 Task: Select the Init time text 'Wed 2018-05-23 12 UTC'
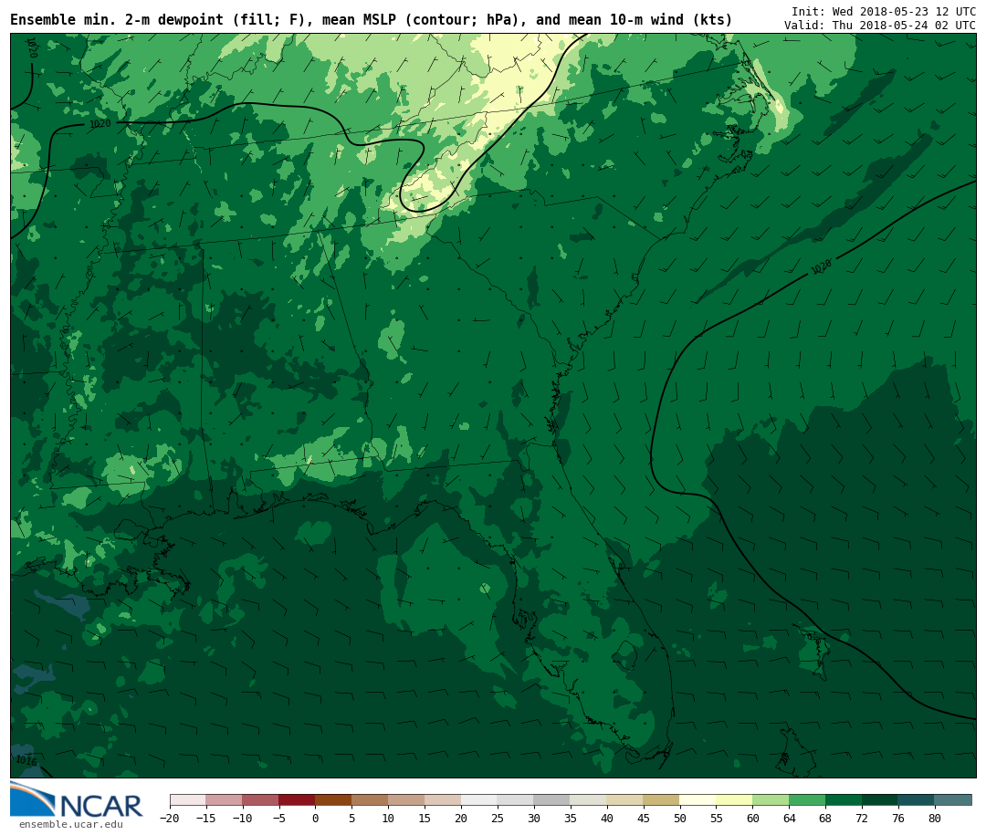pyautogui.click(x=904, y=12)
